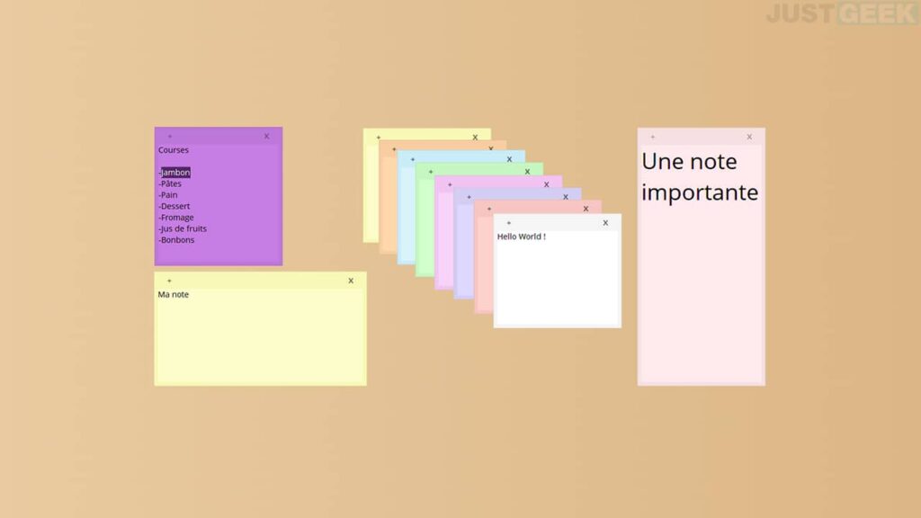Click the -Dessert line in Courses note
The image size is (921, 518).
174,206
